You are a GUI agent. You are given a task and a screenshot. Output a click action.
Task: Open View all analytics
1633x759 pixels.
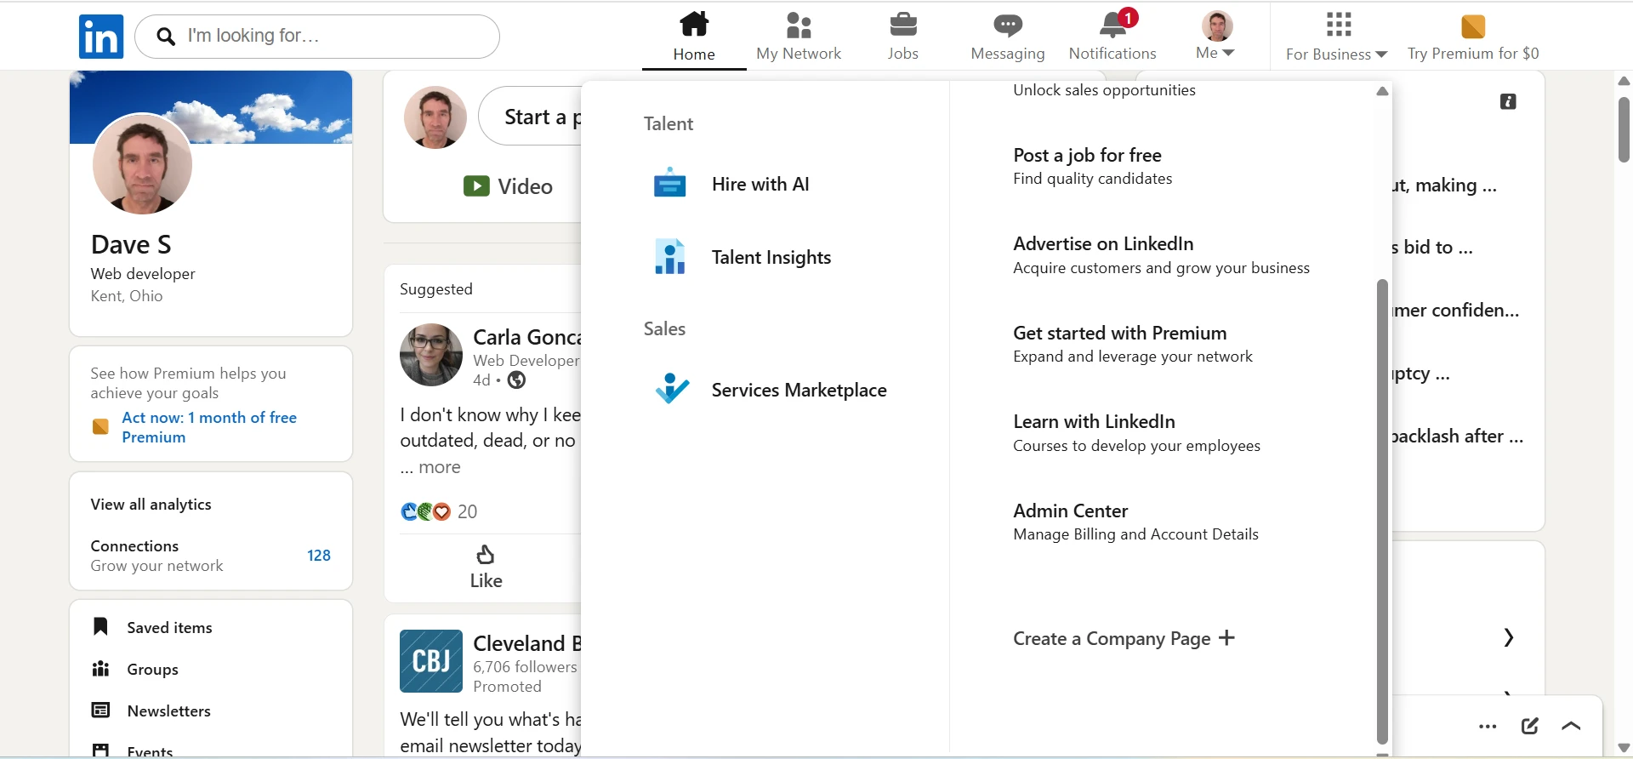(x=151, y=505)
